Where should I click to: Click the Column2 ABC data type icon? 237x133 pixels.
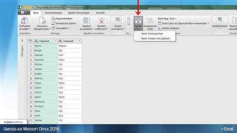click(x=60, y=41)
